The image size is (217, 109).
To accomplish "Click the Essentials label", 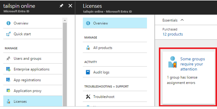I will pyautogui.click(x=170, y=20).
